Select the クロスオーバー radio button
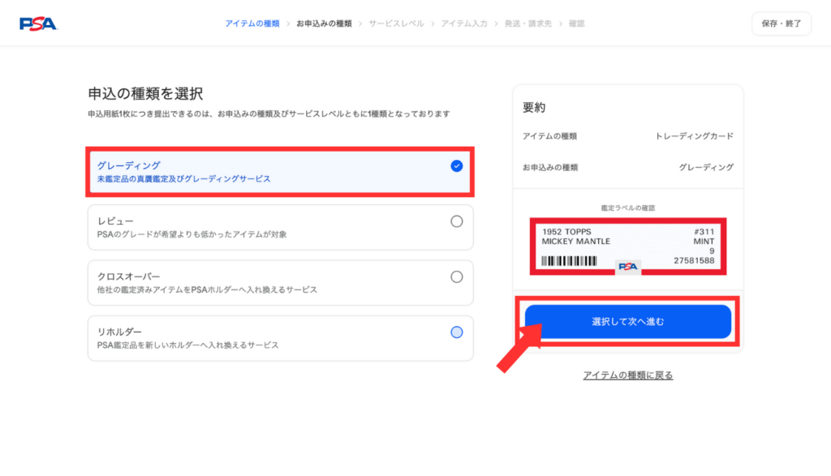Viewport: 831px width, 476px height. coord(456,277)
